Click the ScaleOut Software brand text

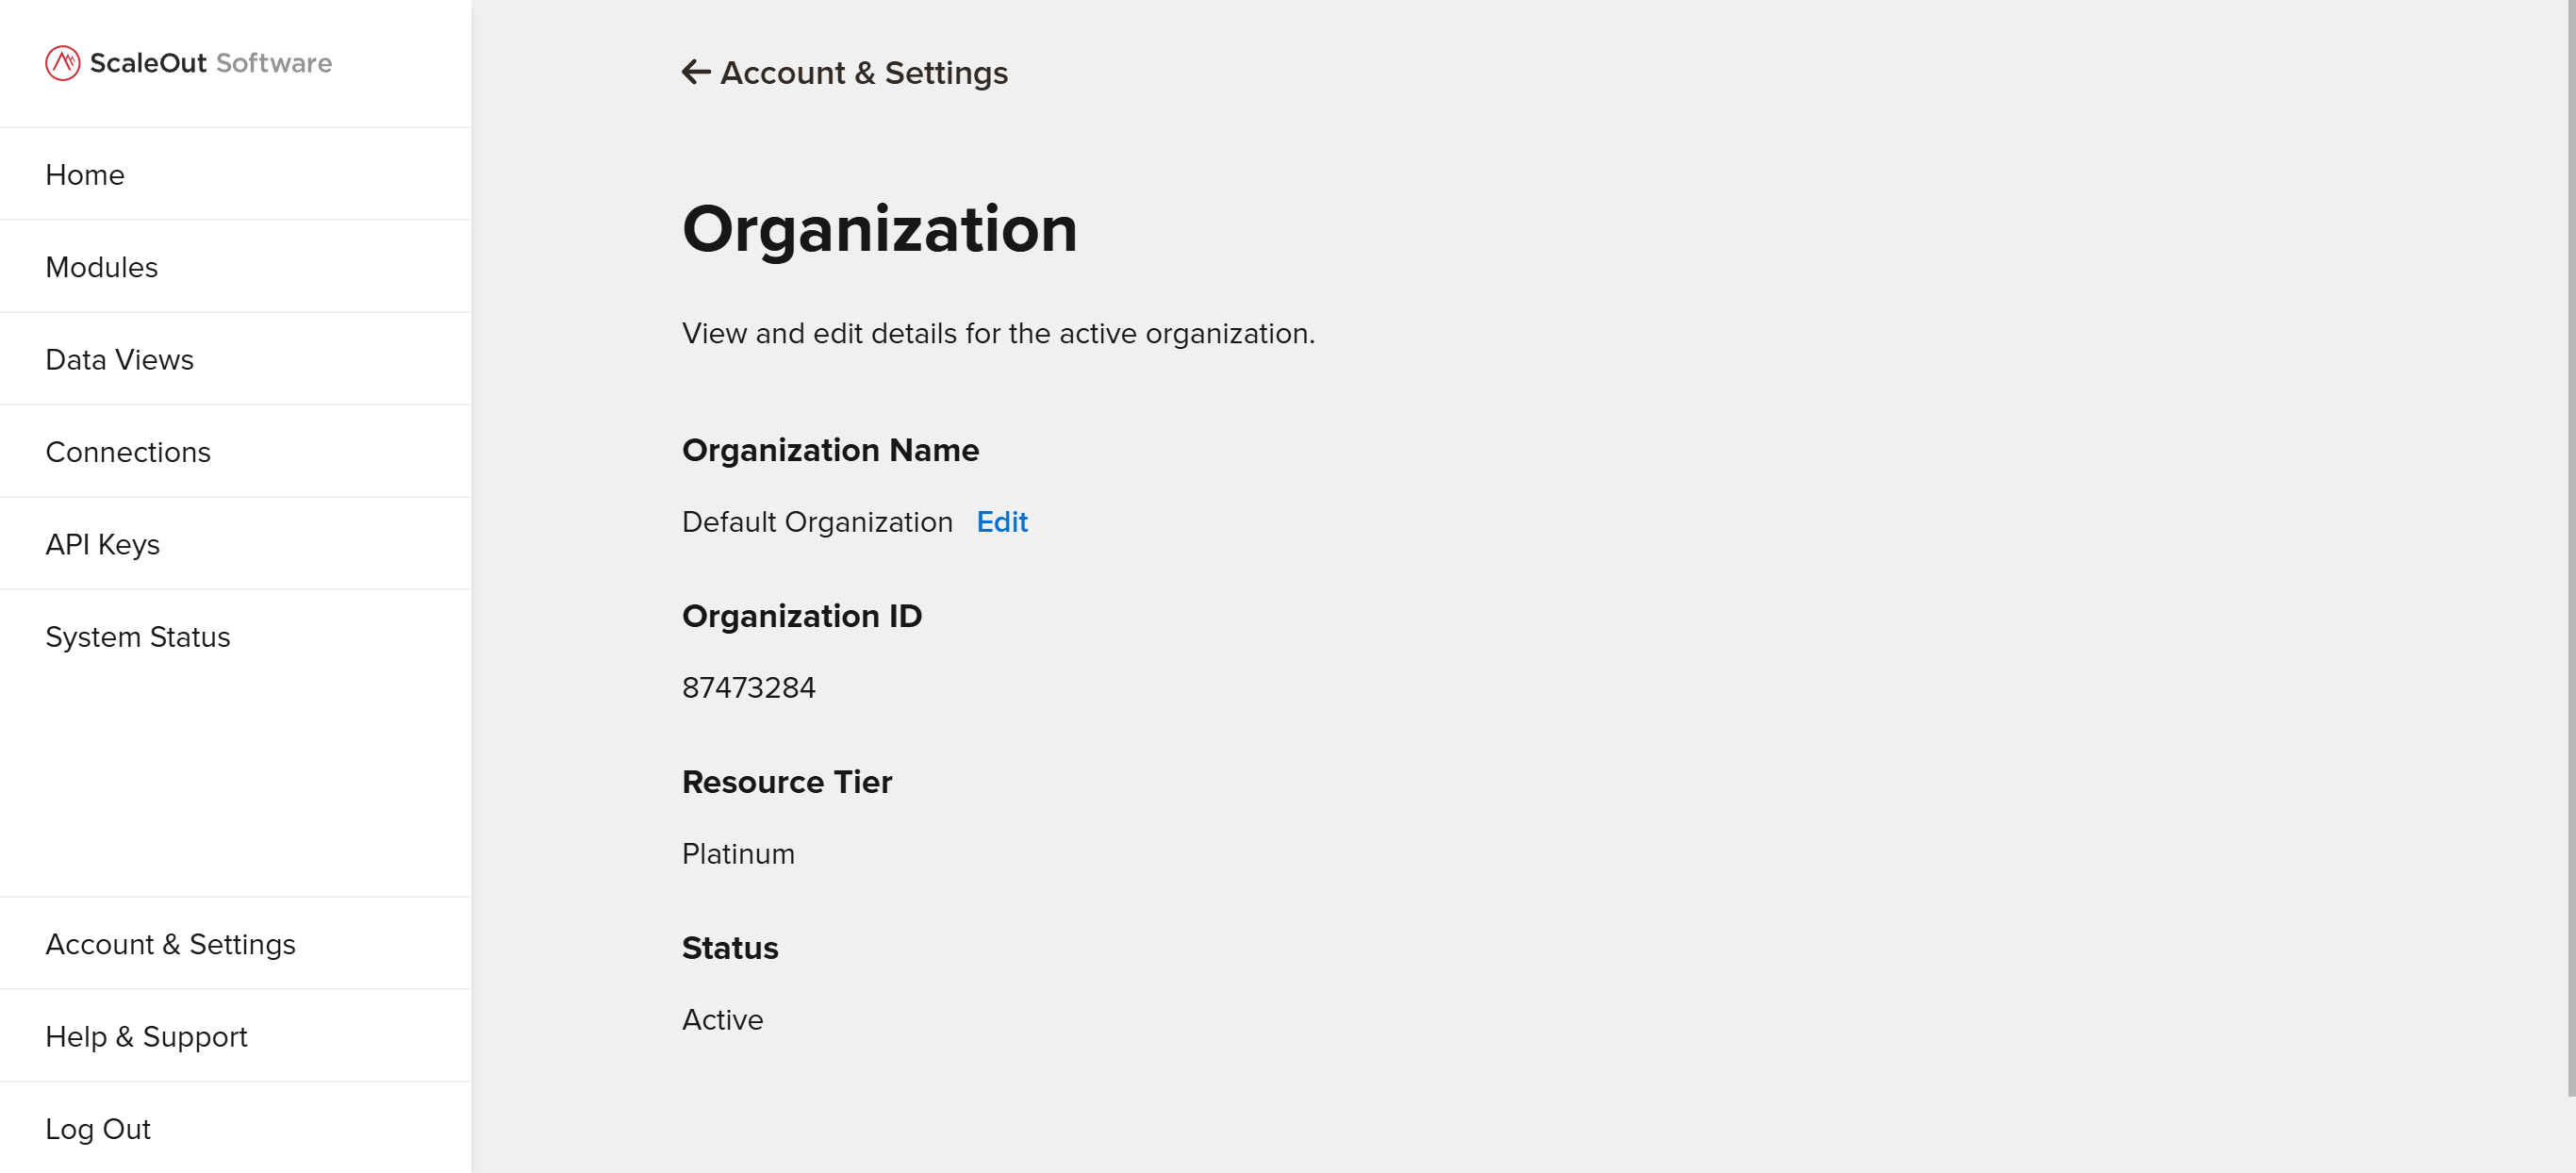pos(211,63)
